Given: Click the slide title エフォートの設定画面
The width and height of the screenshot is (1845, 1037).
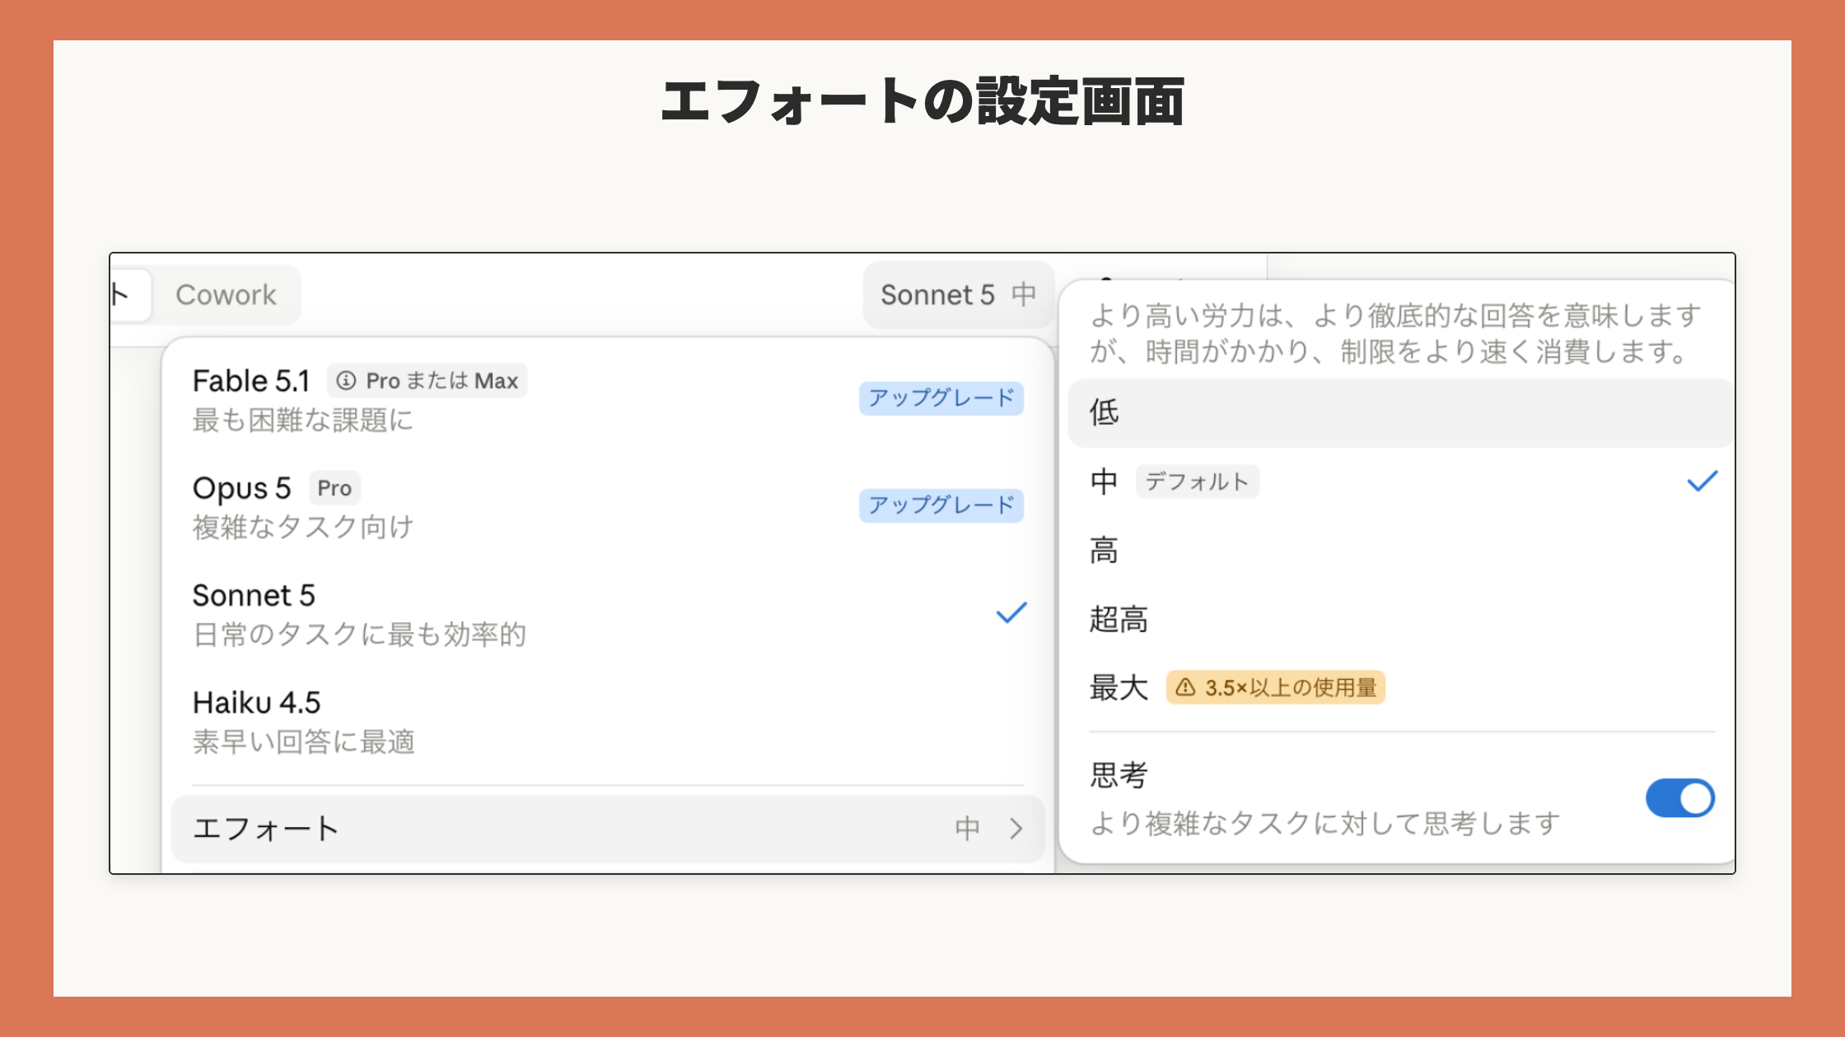Looking at the screenshot, I should [922, 102].
